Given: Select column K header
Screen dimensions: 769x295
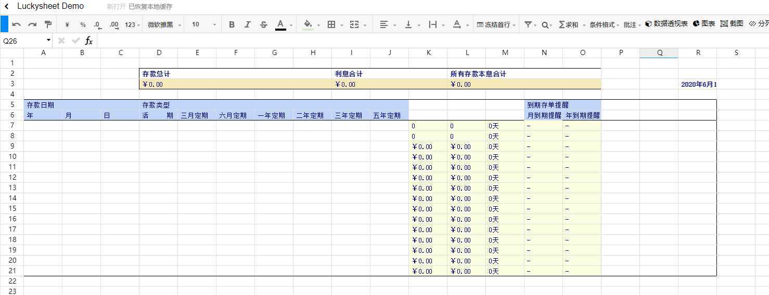Looking at the screenshot, I should point(428,52).
